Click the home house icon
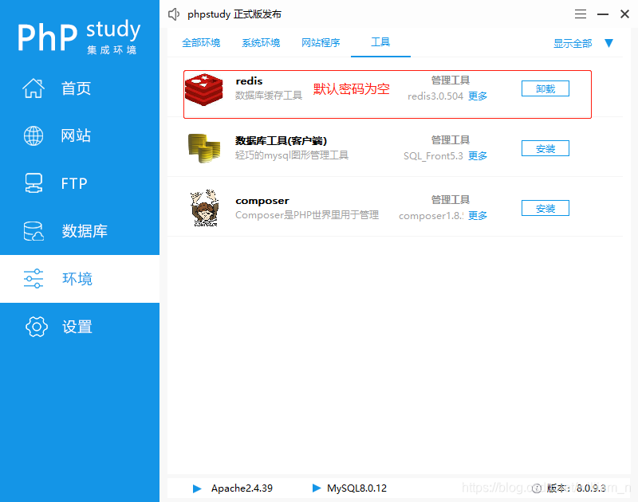The height and width of the screenshot is (502, 638). click(33, 88)
